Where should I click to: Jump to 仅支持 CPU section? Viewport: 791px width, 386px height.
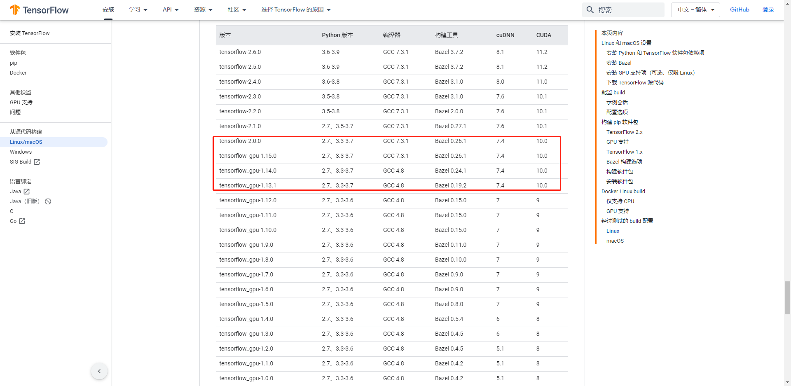pos(620,201)
